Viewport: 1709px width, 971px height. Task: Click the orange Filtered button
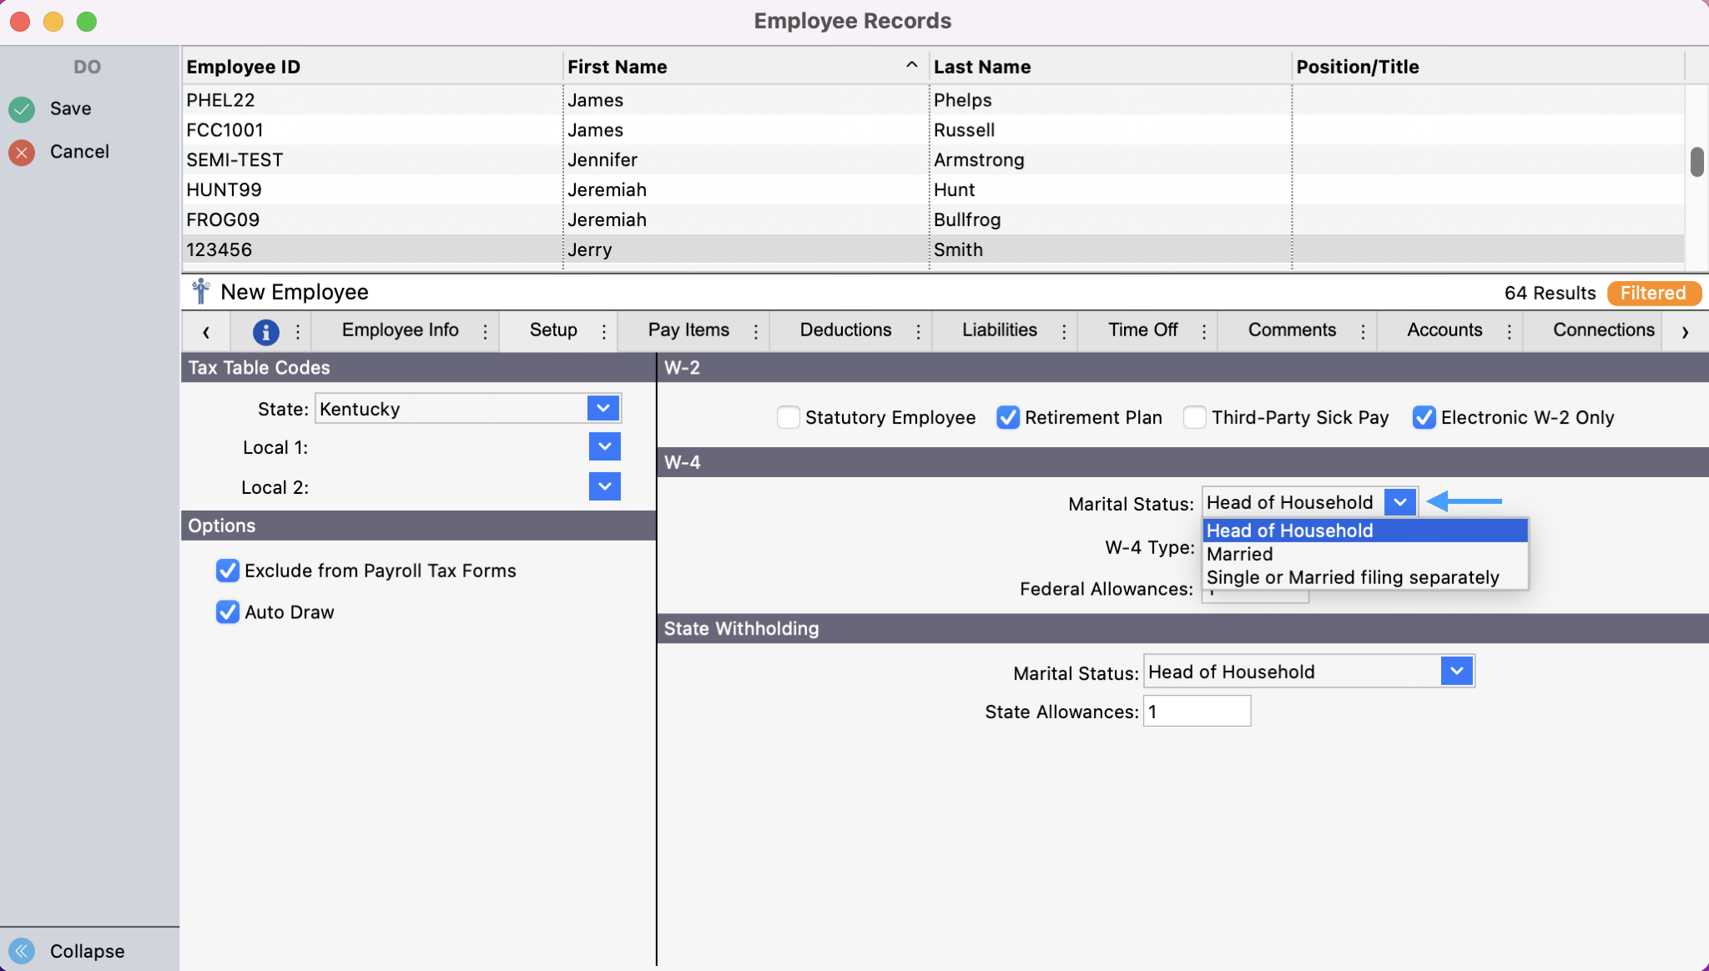coord(1652,293)
